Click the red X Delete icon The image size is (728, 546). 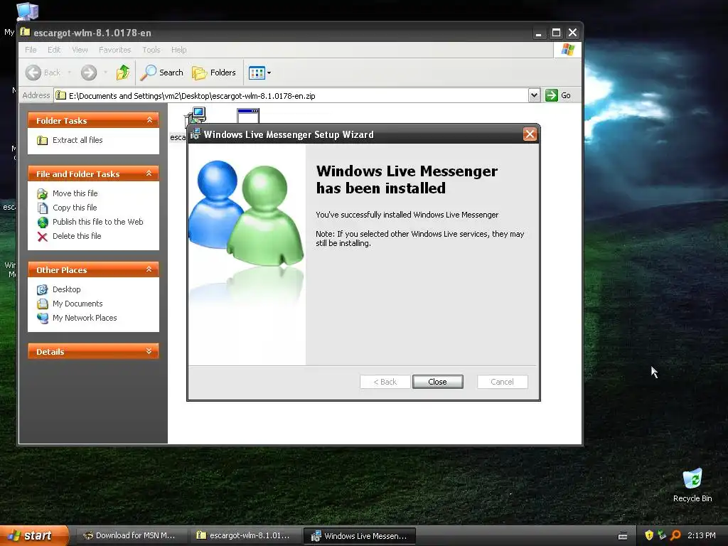[x=42, y=237]
